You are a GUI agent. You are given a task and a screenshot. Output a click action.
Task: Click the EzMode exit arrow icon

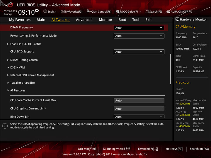click(156, 149)
